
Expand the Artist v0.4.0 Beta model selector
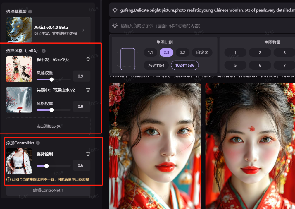83,30
